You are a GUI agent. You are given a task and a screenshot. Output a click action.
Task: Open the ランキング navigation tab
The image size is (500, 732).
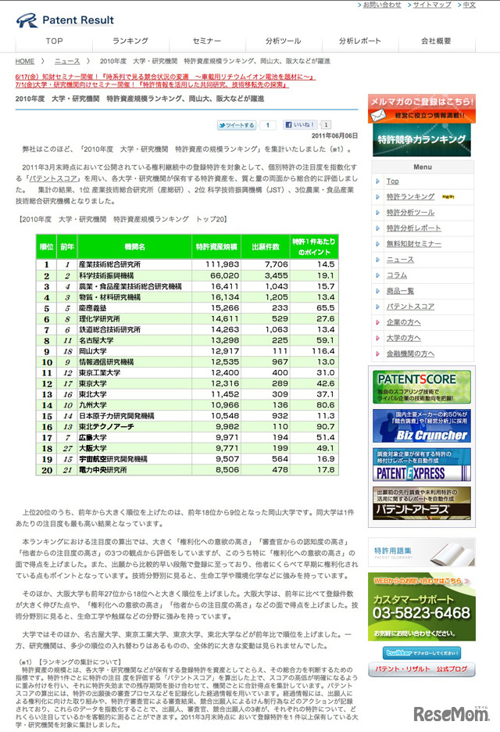pyautogui.click(x=130, y=41)
